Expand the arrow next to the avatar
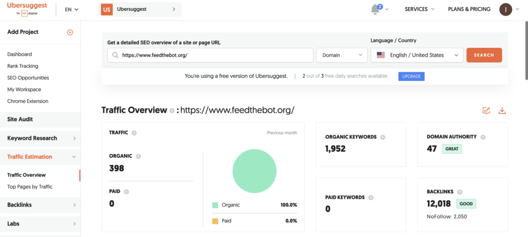The image size is (528, 237). (x=518, y=9)
